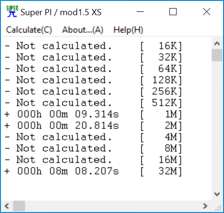Open the Calculate(C) menu
224x213 pixels.
29,30
